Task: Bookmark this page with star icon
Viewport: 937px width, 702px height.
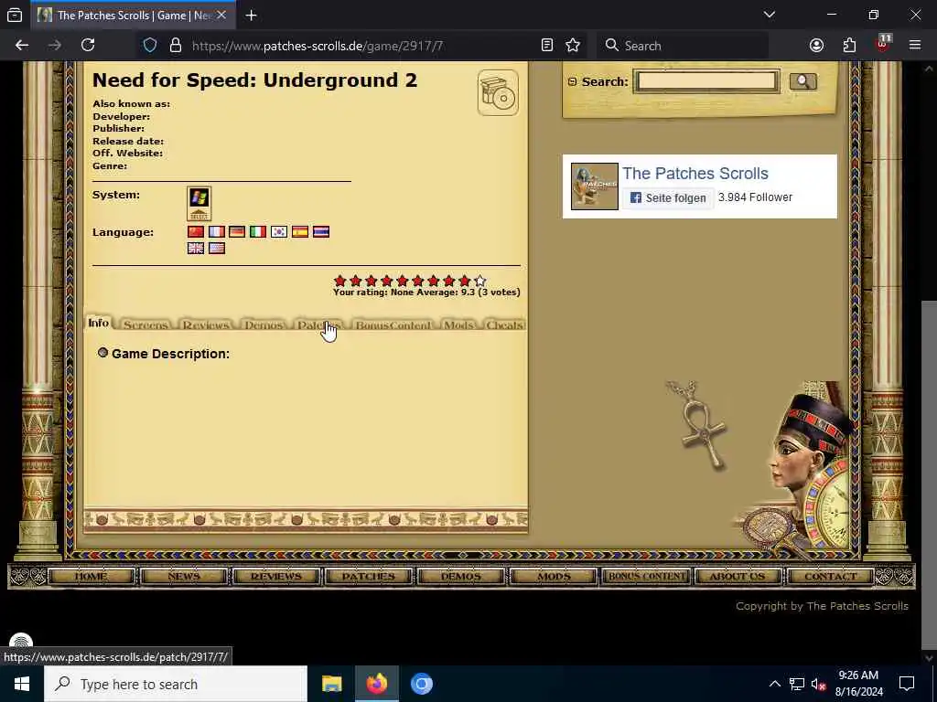Action: point(573,46)
